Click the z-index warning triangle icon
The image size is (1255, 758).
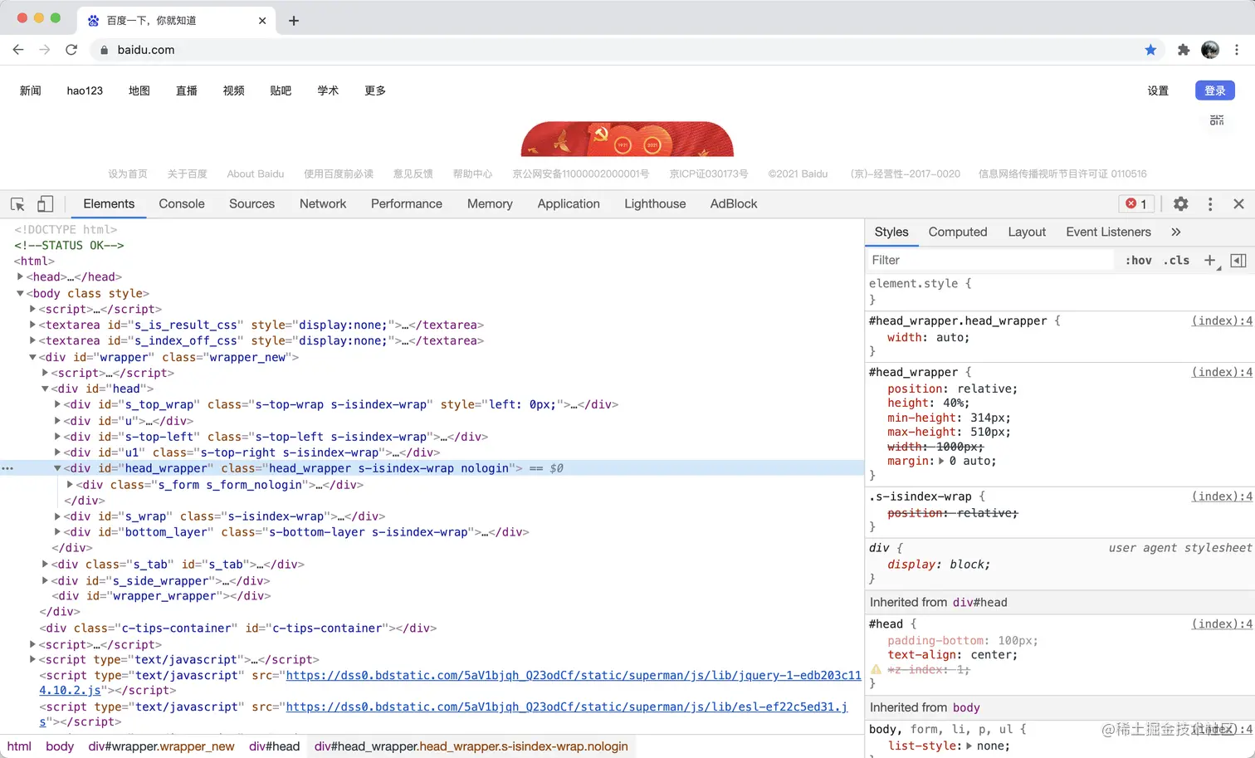876,669
